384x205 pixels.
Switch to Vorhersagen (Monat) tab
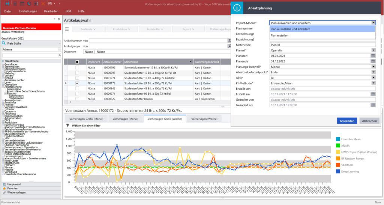[x=125, y=119]
